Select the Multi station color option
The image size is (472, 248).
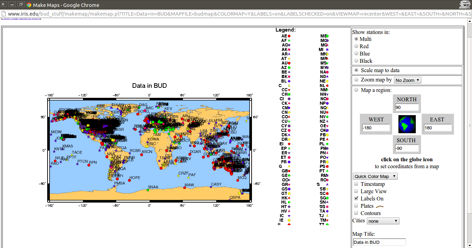point(356,39)
